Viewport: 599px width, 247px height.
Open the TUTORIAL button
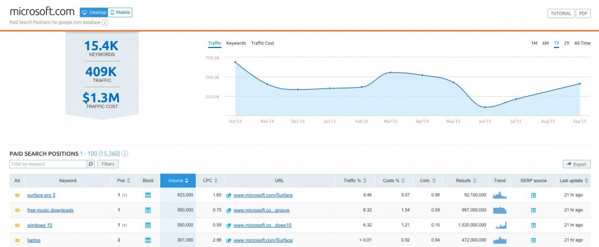(561, 13)
